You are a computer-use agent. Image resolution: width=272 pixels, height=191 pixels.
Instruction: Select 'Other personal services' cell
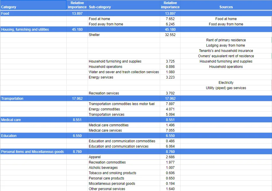click(x=124, y=189)
